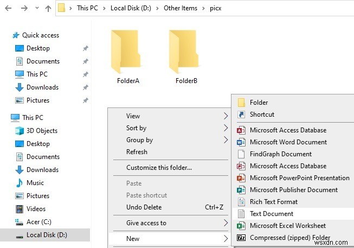Viewport: 354px width, 248px height.
Task: Click the 7z Compressed Folder icon
Action: (241, 238)
